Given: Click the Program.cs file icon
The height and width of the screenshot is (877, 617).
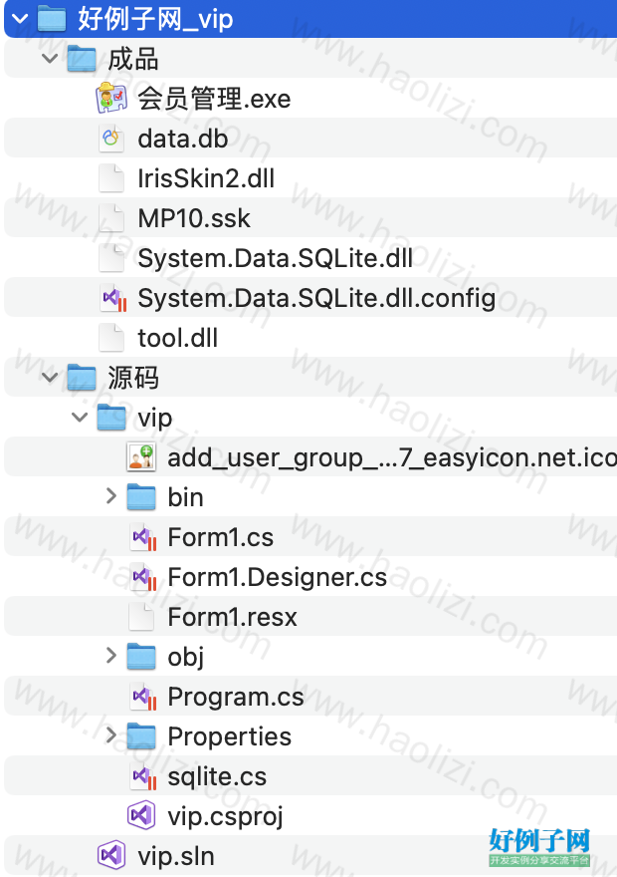Looking at the screenshot, I should [x=143, y=697].
